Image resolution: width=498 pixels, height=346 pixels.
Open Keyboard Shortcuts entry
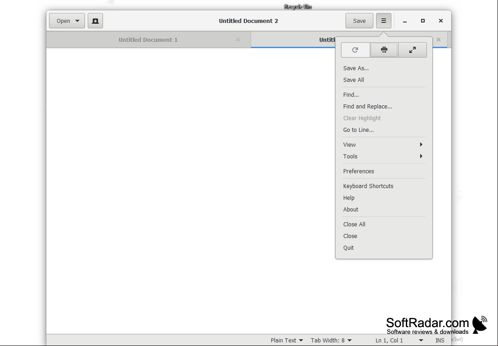[384, 186]
